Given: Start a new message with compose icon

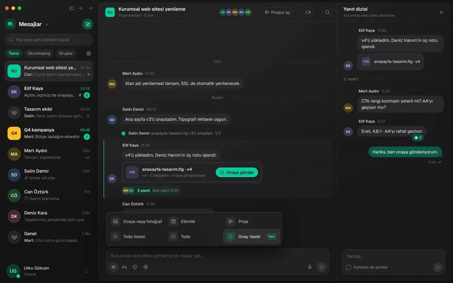Looking at the screenshot, I should click(88, 24).
